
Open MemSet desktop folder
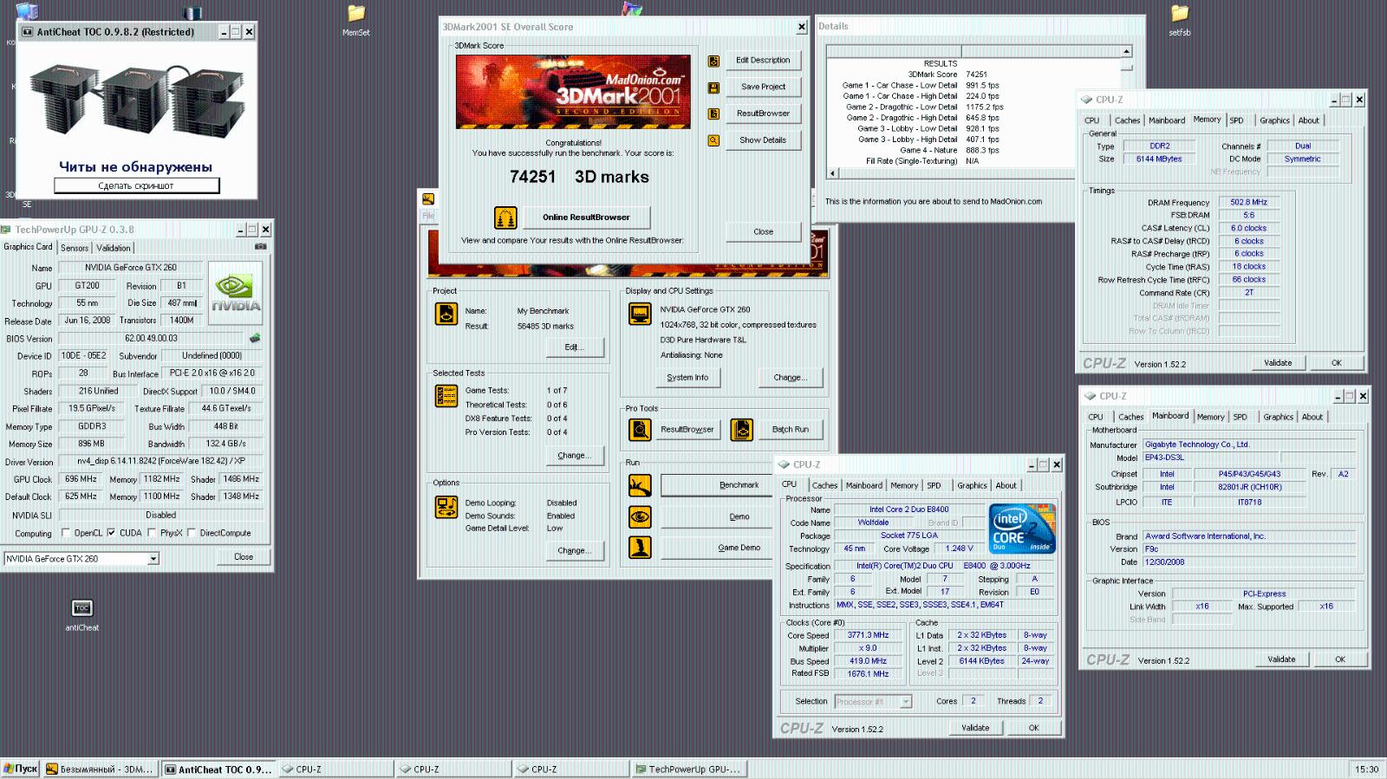(x=355, y=19)
